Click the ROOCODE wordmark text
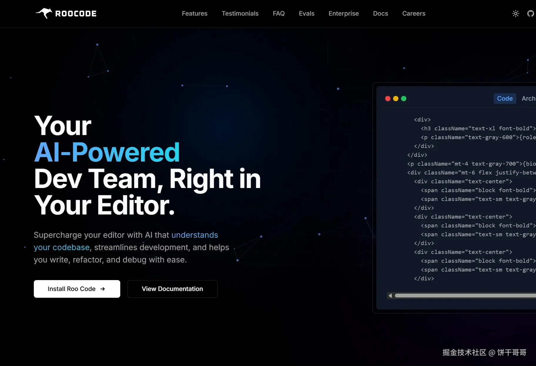This screenshot has height=366, width=536. click(x=76, y=14)
